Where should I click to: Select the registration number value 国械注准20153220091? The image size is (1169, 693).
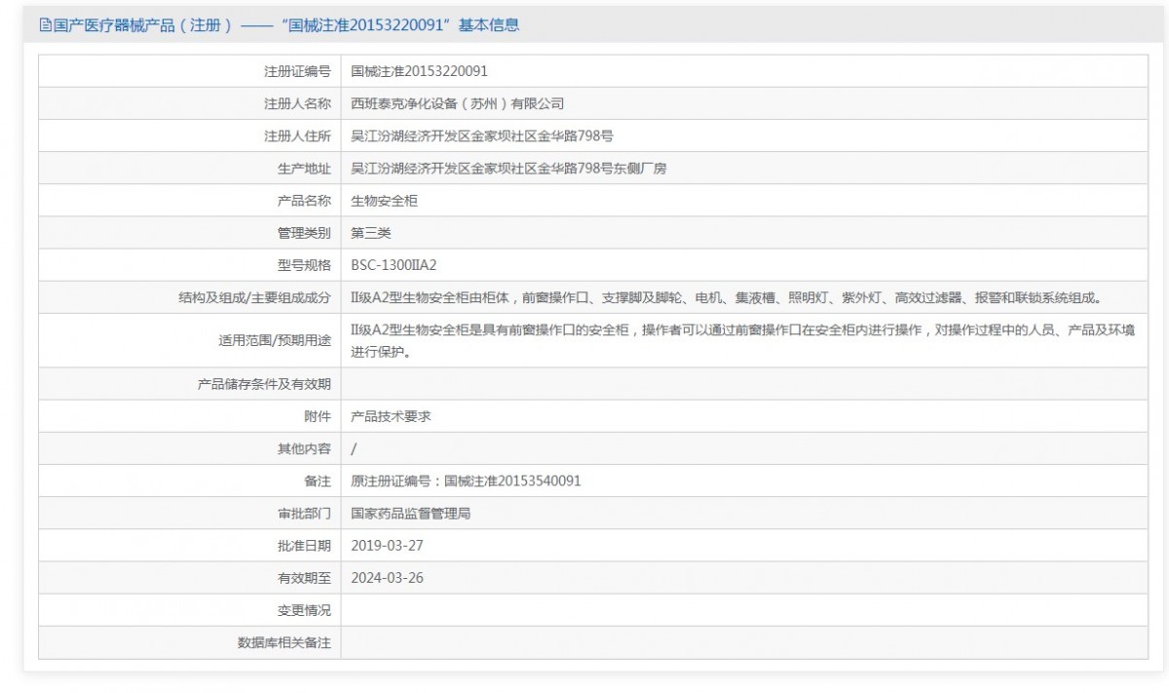click(x=419, y=71)
